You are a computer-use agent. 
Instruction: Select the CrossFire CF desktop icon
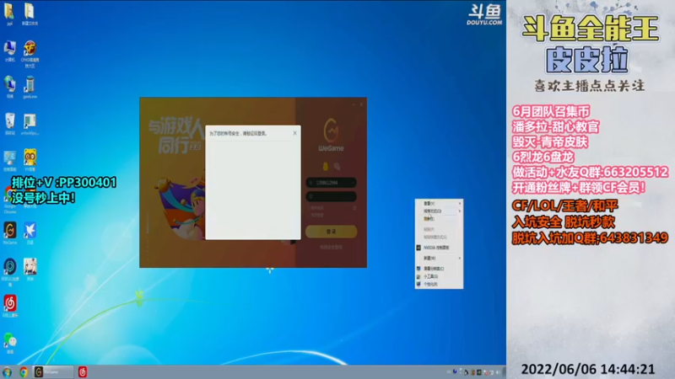point(30,54)
